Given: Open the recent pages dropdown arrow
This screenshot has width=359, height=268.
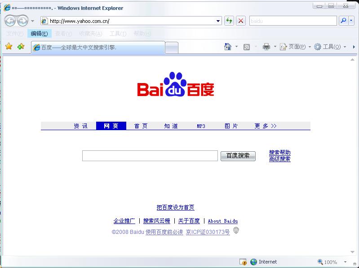Looking at the screenshot, I should point(32,21).
